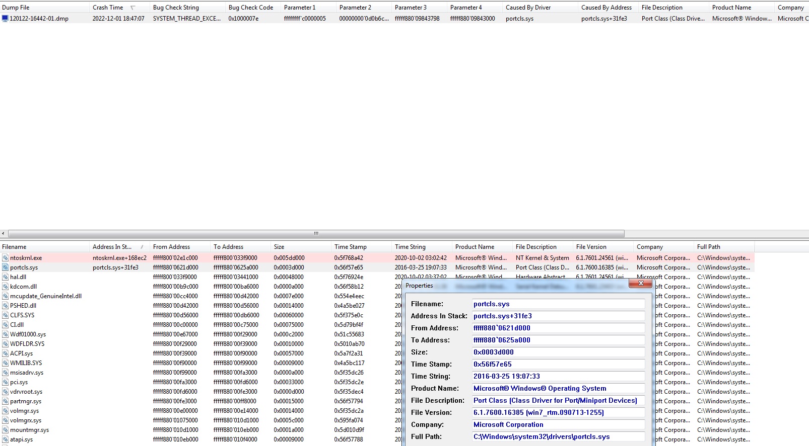Click the ACPI.sys file icon

pos(5,353)
